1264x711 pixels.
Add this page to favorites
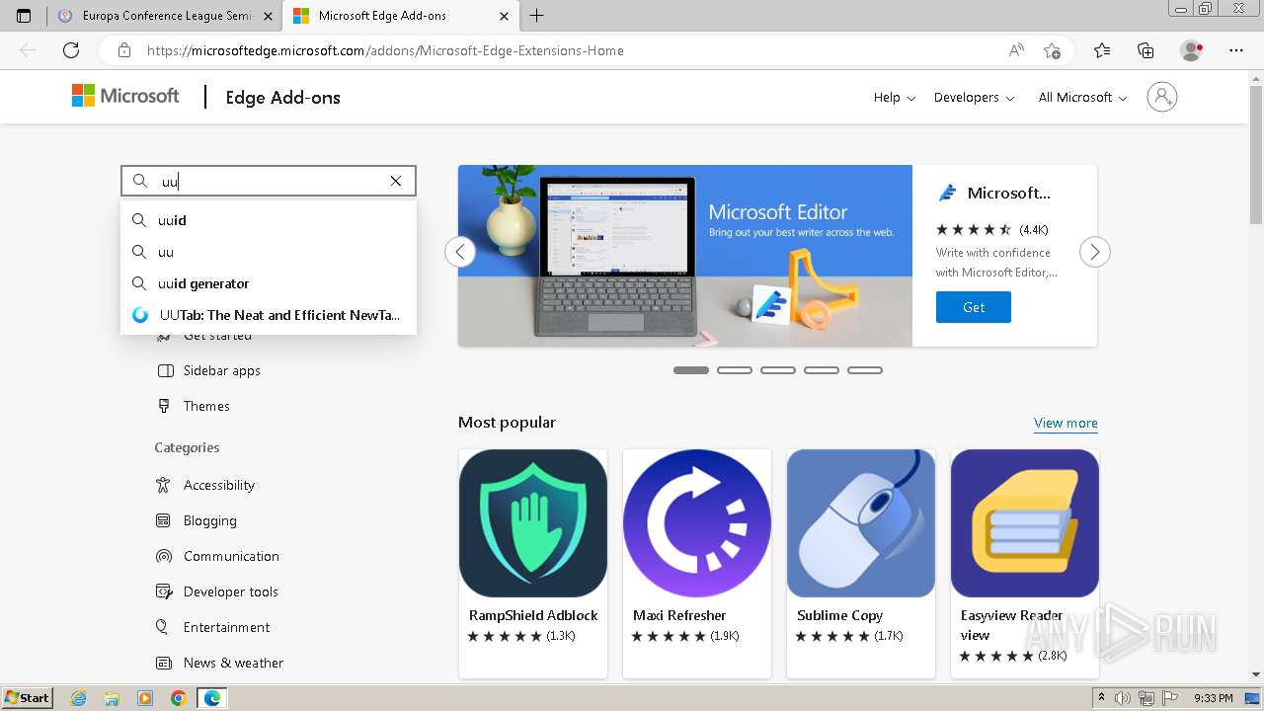tap(1052, 50)
